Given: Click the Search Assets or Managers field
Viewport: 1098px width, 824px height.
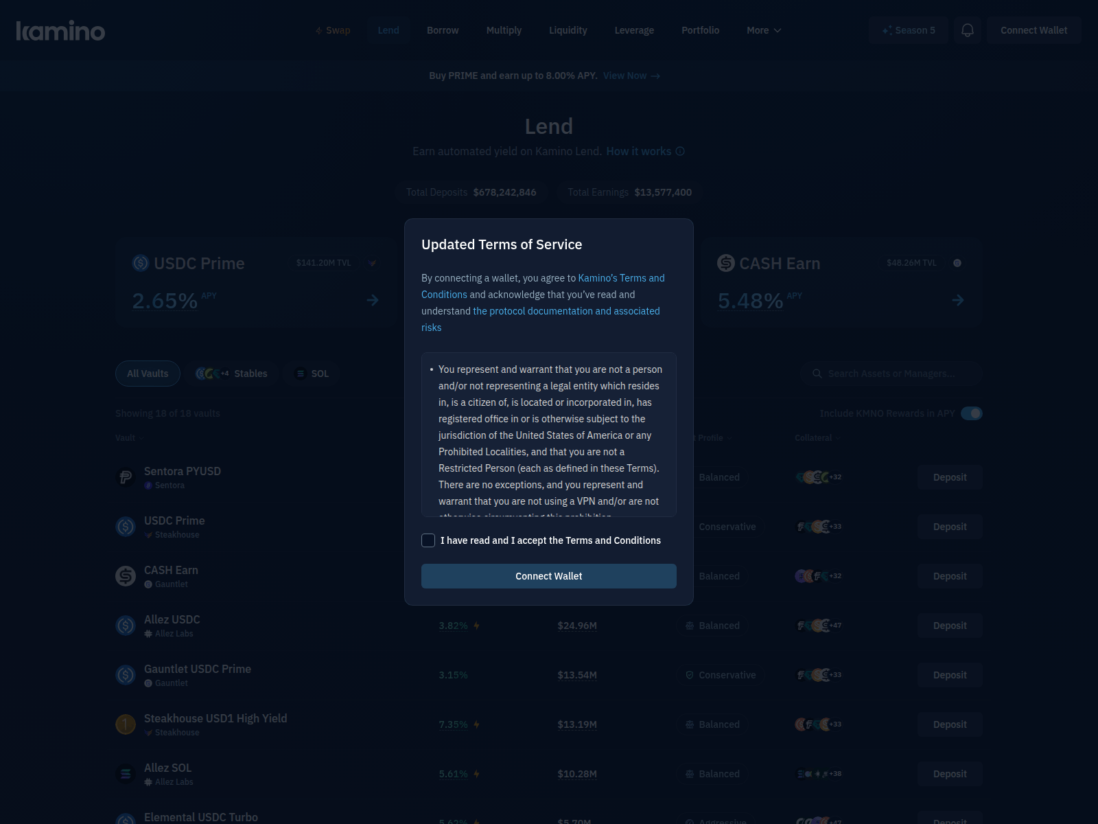Looking at the screenshot, I should (x=891, y=374).
